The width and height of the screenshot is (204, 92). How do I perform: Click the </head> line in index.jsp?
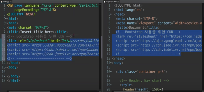point(14,63)
